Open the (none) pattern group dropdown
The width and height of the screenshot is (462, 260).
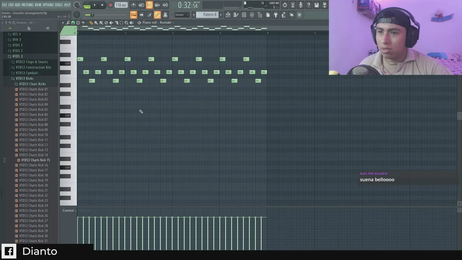pos(181,15)
